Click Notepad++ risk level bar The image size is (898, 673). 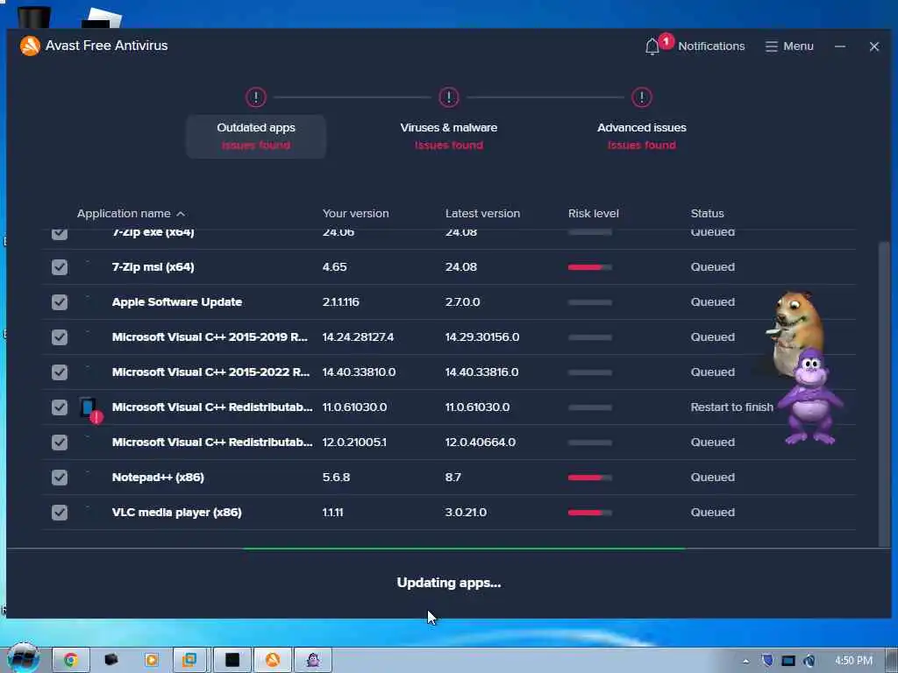coord(590,478)
